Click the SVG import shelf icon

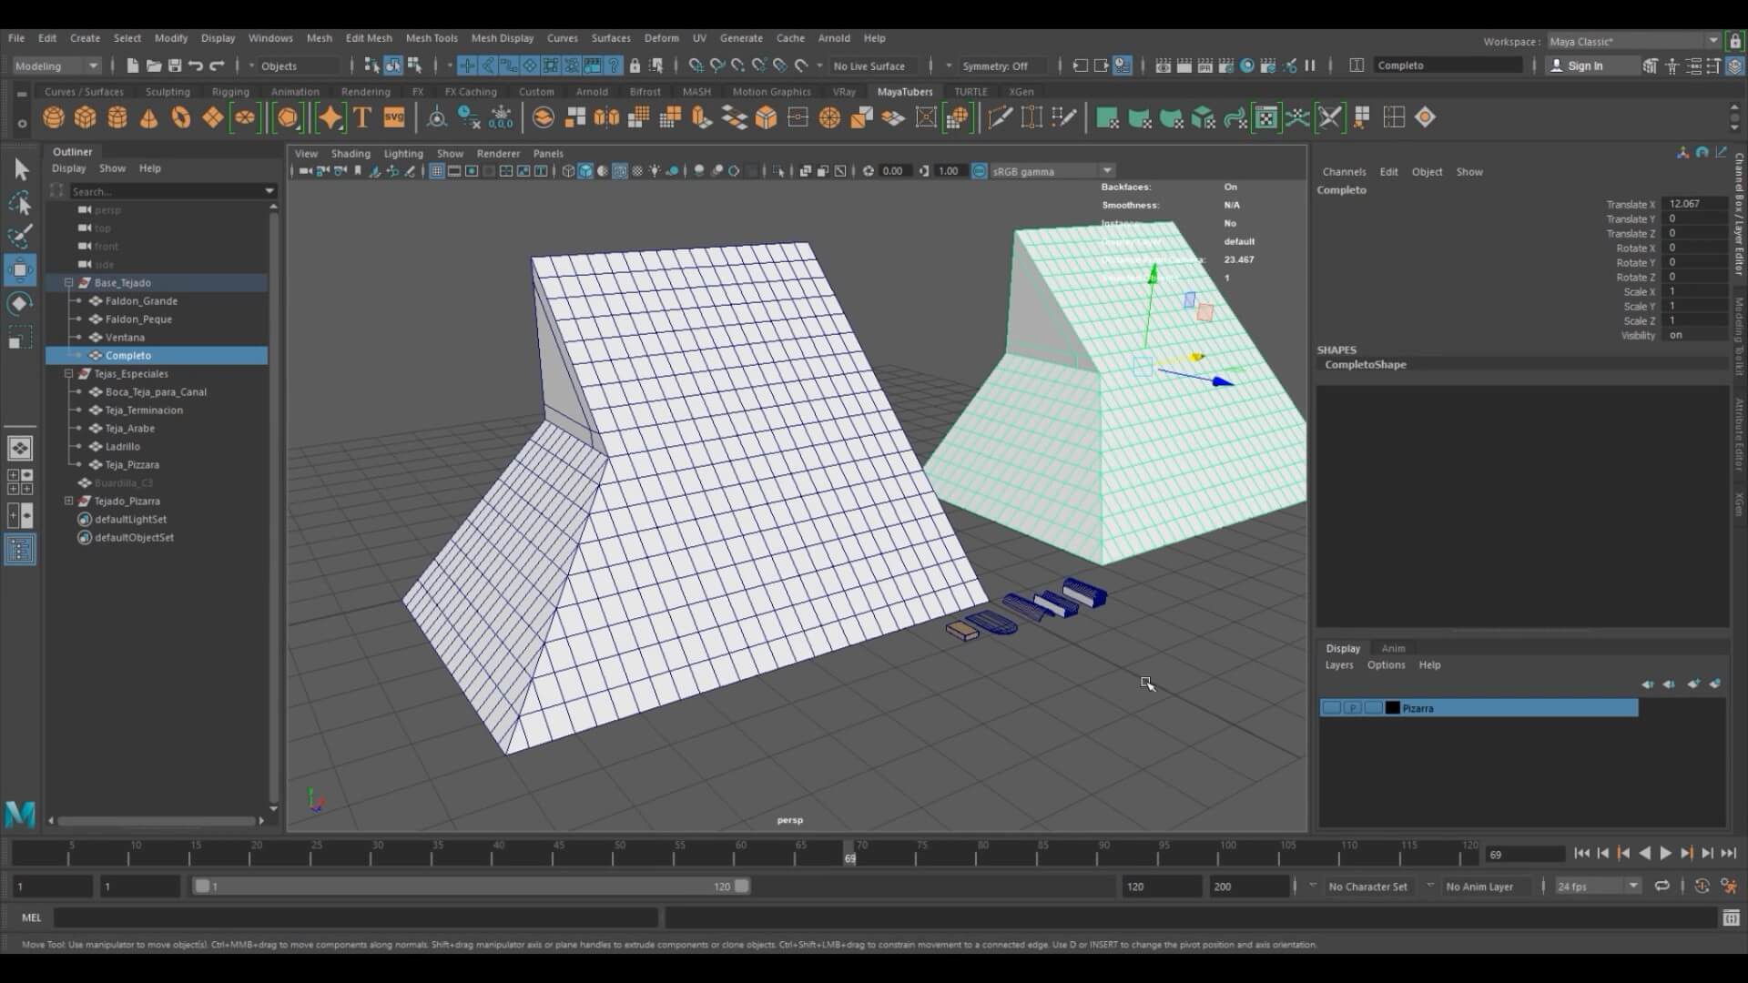tap(394, 117)
